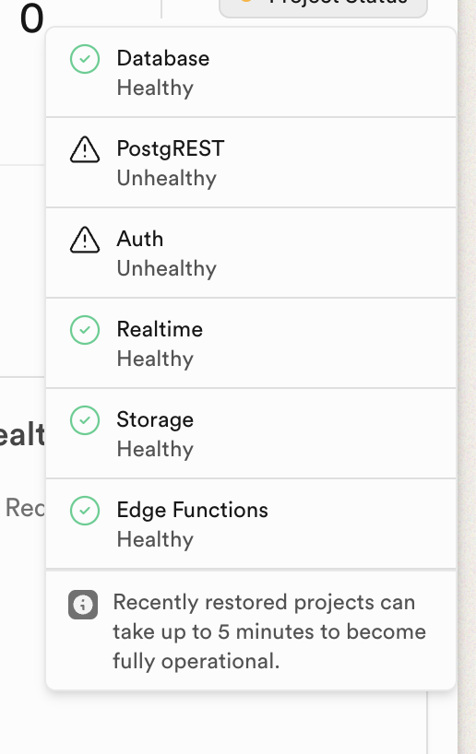Click the Storage healthy check icon
This screenshot has width=476, height=754.
pyautogui.click(x=85, y=420)
